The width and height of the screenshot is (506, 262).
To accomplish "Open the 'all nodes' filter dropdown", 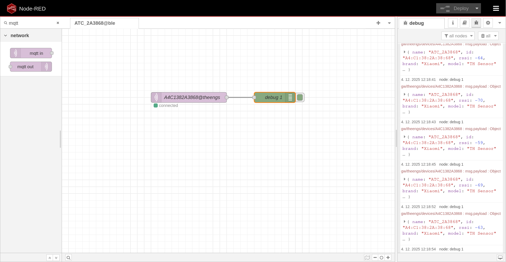I will [x=458, y=36].
